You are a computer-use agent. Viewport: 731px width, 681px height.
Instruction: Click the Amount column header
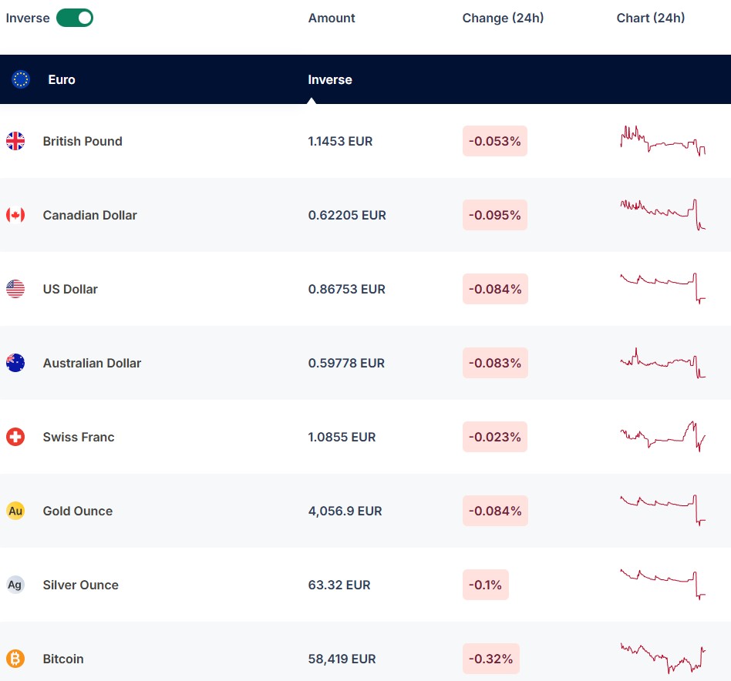[x=332, y=18]
